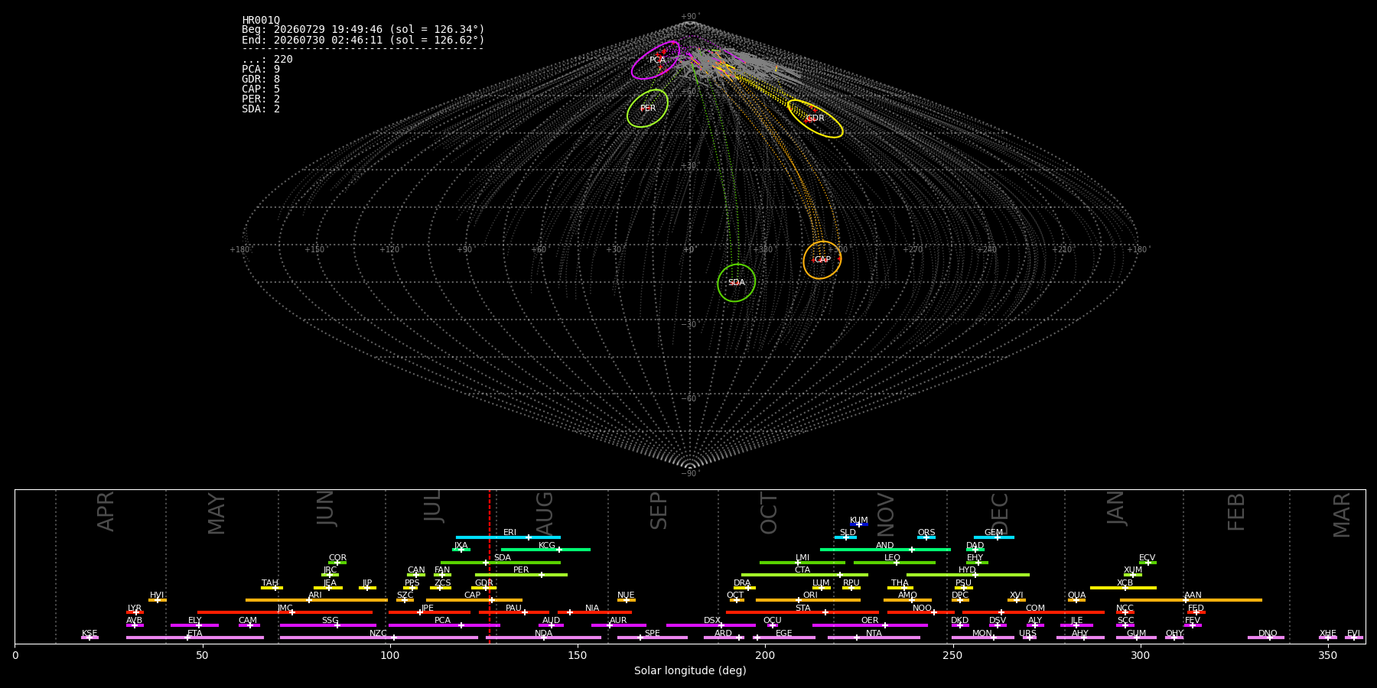This screenshot has width=1377, height=688.
Task: Click the QUA shower bar
Action: click(x=1076, y=600)
